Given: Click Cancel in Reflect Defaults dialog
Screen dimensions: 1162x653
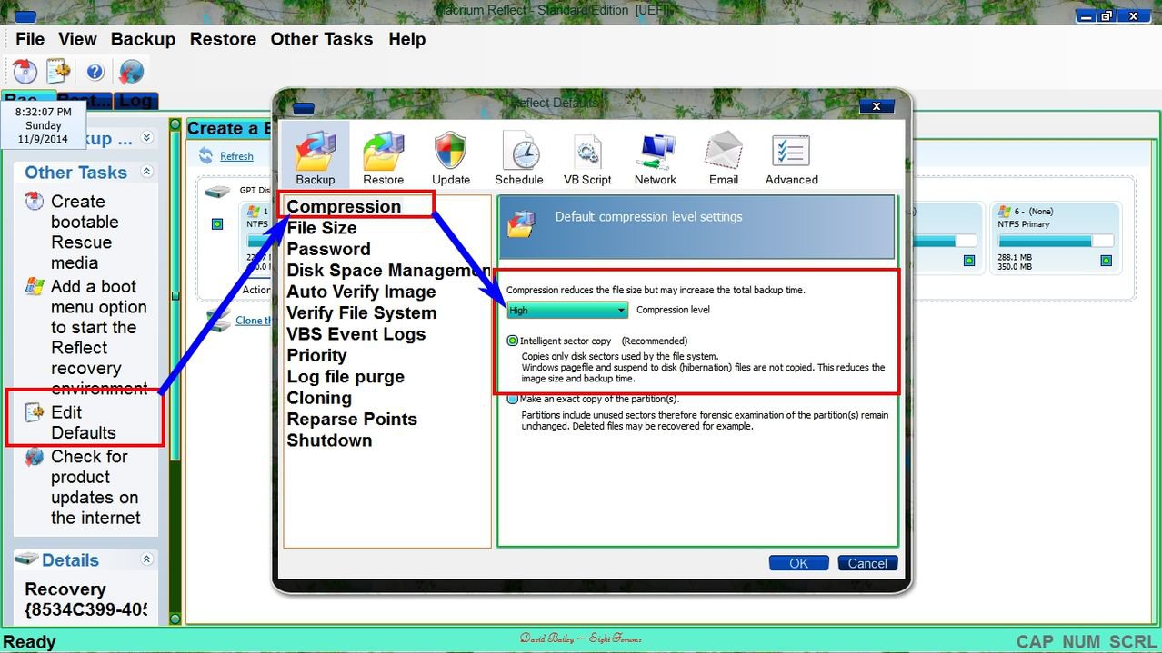Looking at the screenshot, I should click(867, 564).
